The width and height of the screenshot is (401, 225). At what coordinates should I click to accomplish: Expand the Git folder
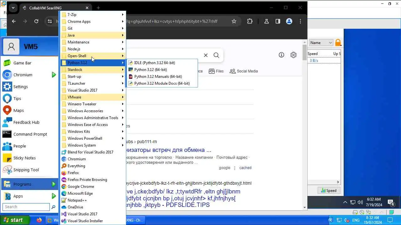(93, 28)
